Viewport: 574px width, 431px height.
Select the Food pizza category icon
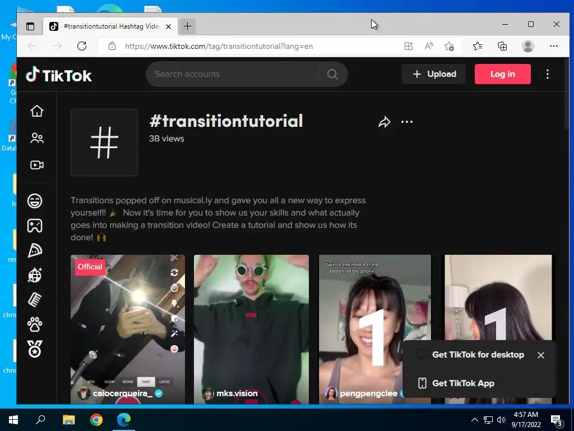point(35,251)
